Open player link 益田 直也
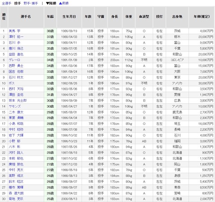 pyautogui.click(x=16, y=54)
